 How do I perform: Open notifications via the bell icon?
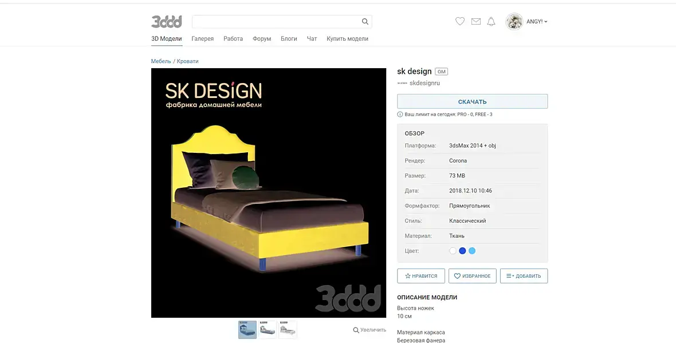pos(491,22)
